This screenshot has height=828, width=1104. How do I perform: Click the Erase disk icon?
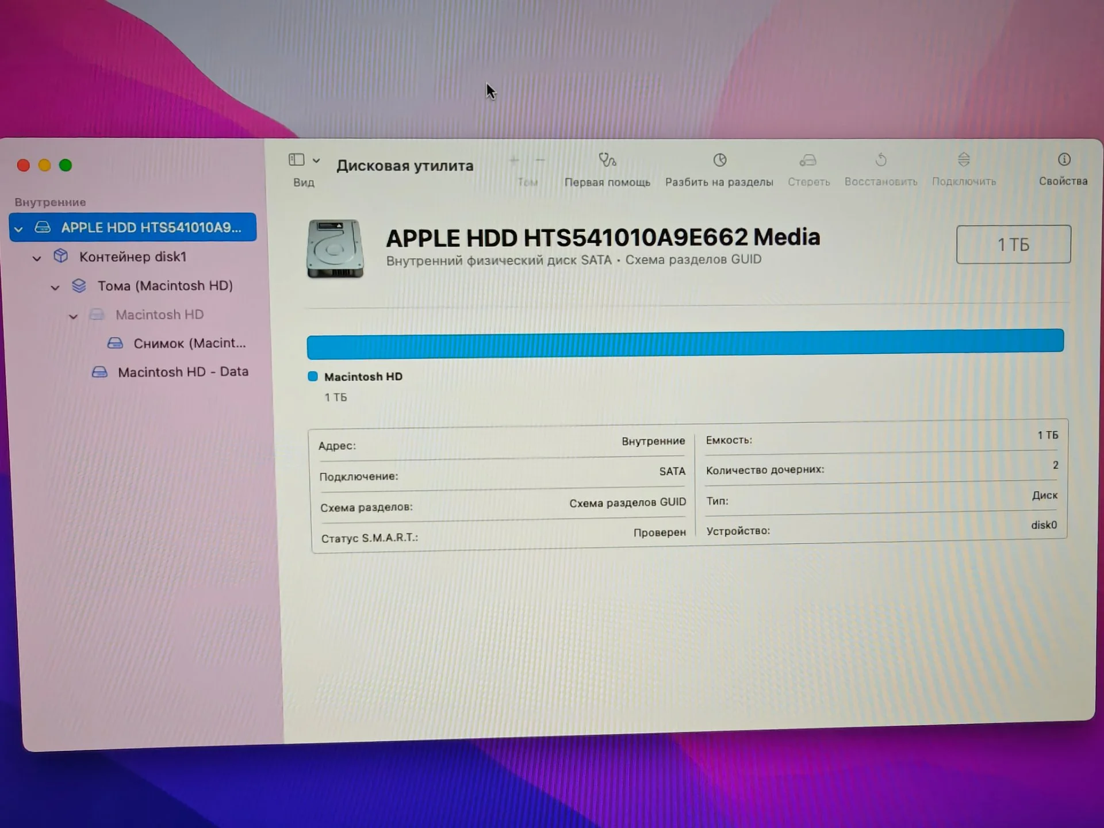[x=808, y=160]
